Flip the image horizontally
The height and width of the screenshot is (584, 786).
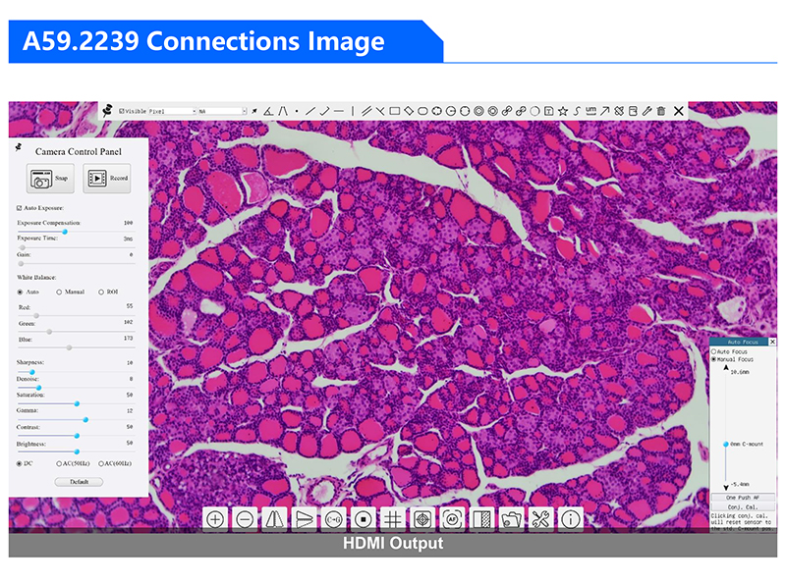click(x=275, y=518)
